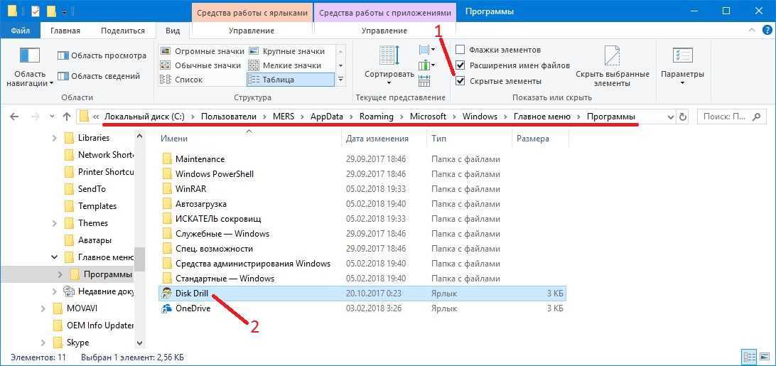Open Средства работы с ярлыками tab

click(x=252, y=12)
